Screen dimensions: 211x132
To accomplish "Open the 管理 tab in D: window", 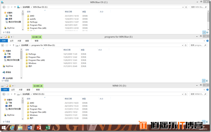I will 38,90.
